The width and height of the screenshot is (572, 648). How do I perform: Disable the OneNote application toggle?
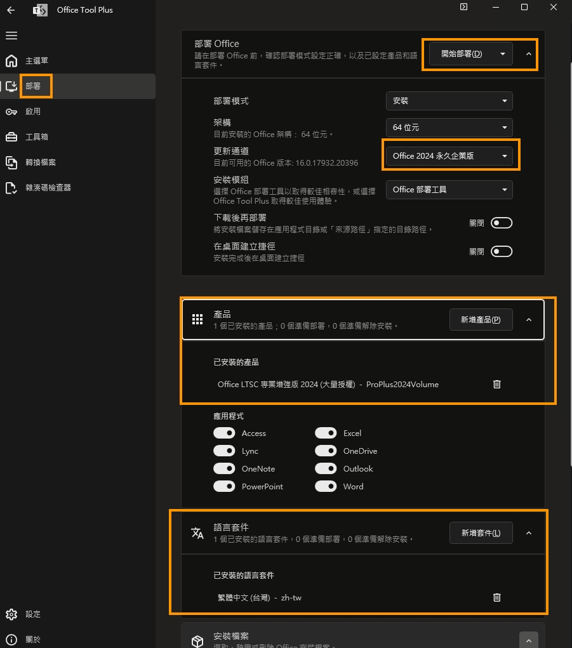pos(224,468)
